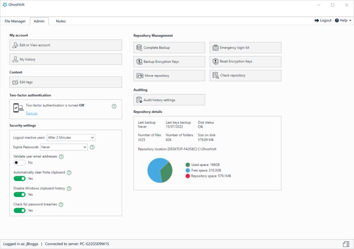Click the Edit or View account person icon
The height and width of the screenshot is (249, 354).
15,45
